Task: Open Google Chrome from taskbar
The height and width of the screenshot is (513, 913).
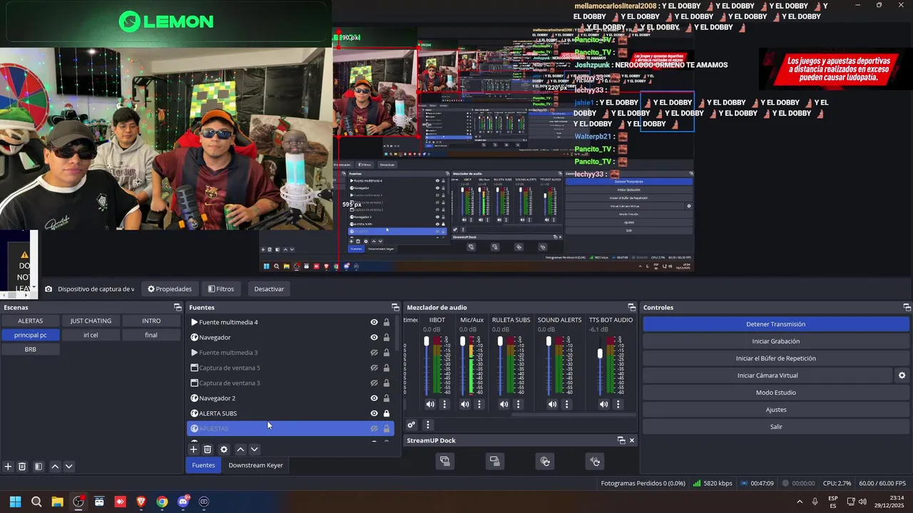Action: click(162, 502)
